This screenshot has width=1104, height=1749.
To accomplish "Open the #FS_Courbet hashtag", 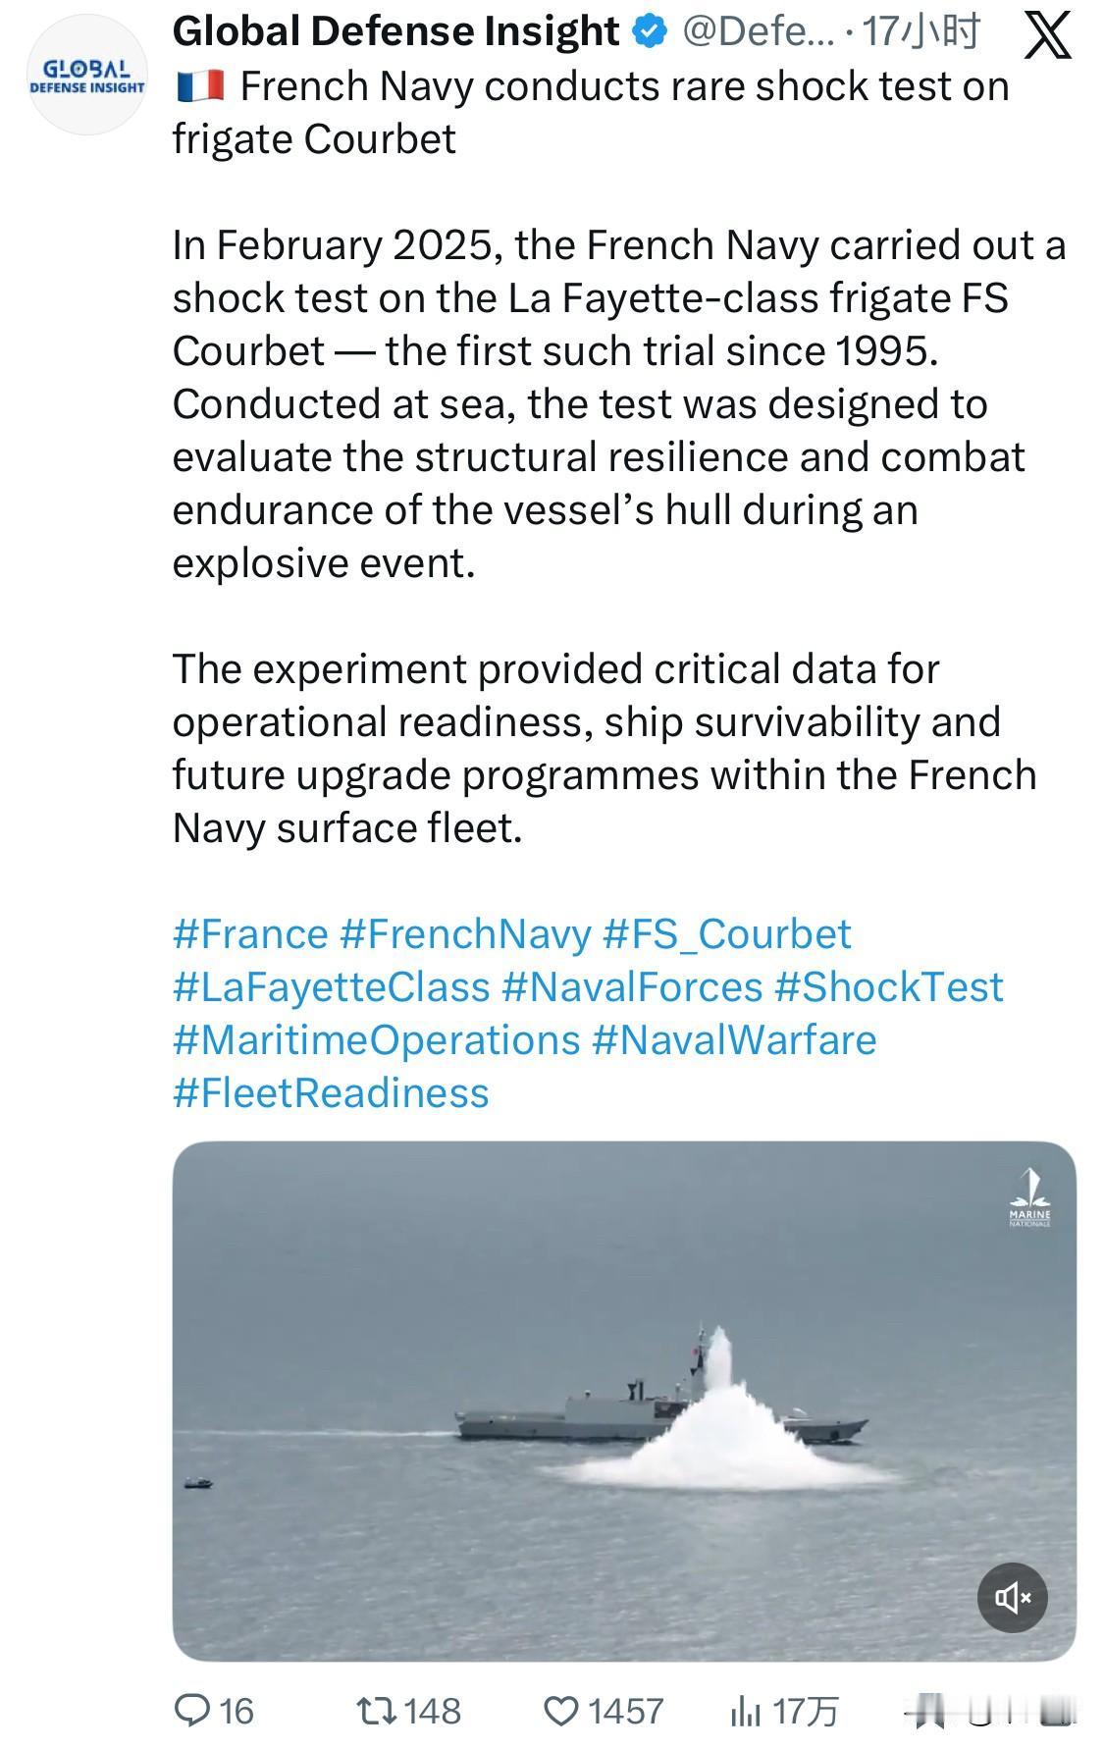I will click(x=727, y=933).
